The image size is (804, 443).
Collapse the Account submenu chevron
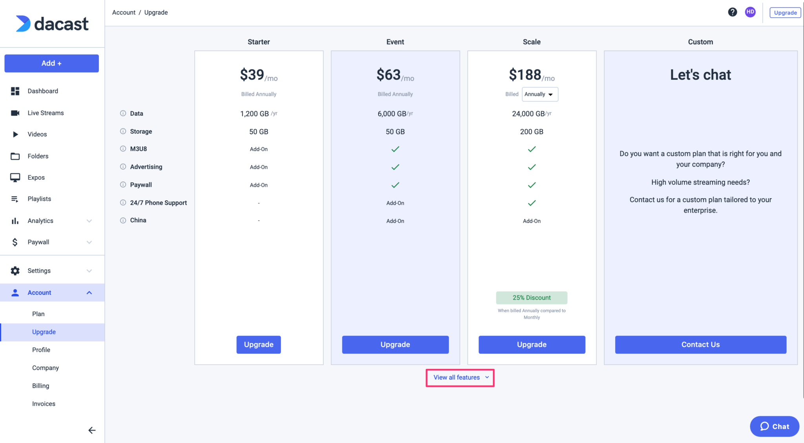pyautogui.click(x=89, y=293)
